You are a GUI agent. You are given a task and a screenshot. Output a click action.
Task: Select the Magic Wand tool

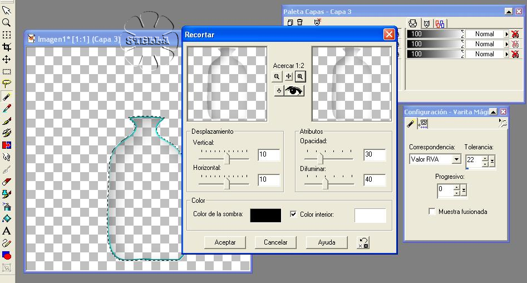6,96
